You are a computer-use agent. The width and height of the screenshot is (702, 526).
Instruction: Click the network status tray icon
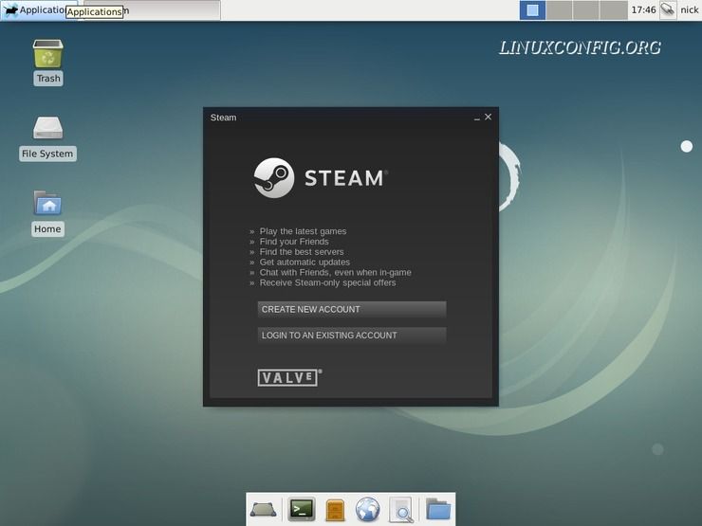click(x=668, y=10)
